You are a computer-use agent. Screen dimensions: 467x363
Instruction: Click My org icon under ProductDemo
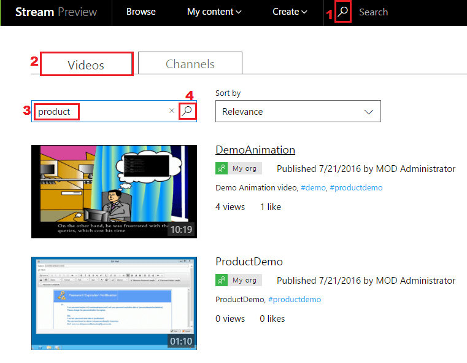[222, 280]
